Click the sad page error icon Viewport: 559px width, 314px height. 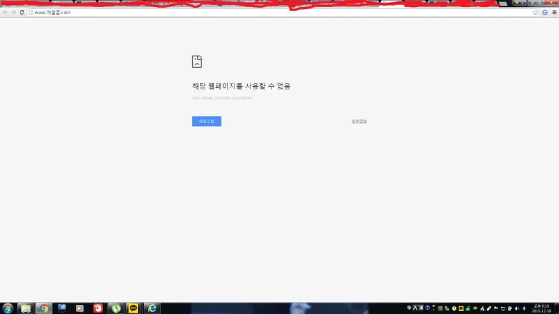tap(197, 62)
